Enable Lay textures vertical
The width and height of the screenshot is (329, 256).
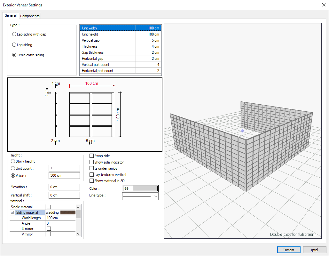coord(92,175)
